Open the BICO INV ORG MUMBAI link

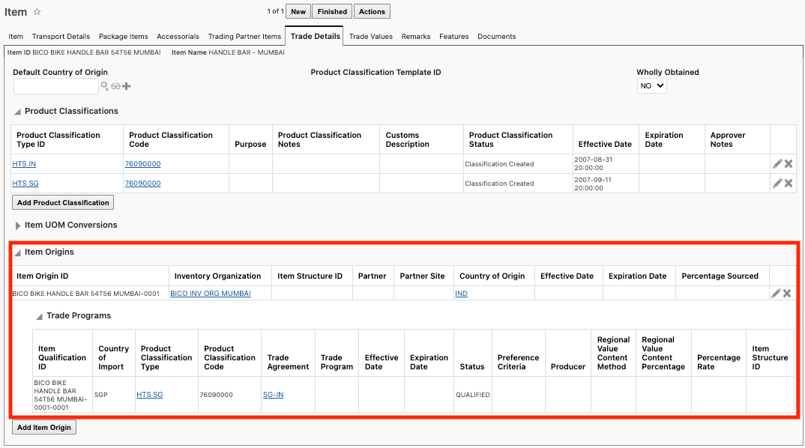point(210,294)
